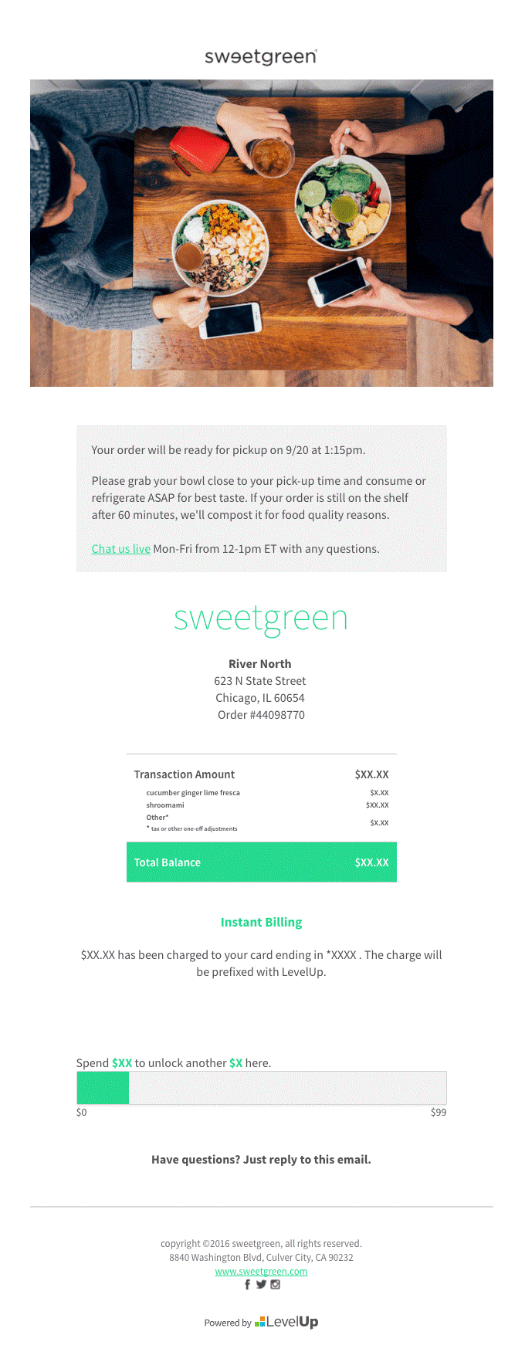Click the 623 N State Street address
Screen dimensions: 525x1362
point(260,681)
